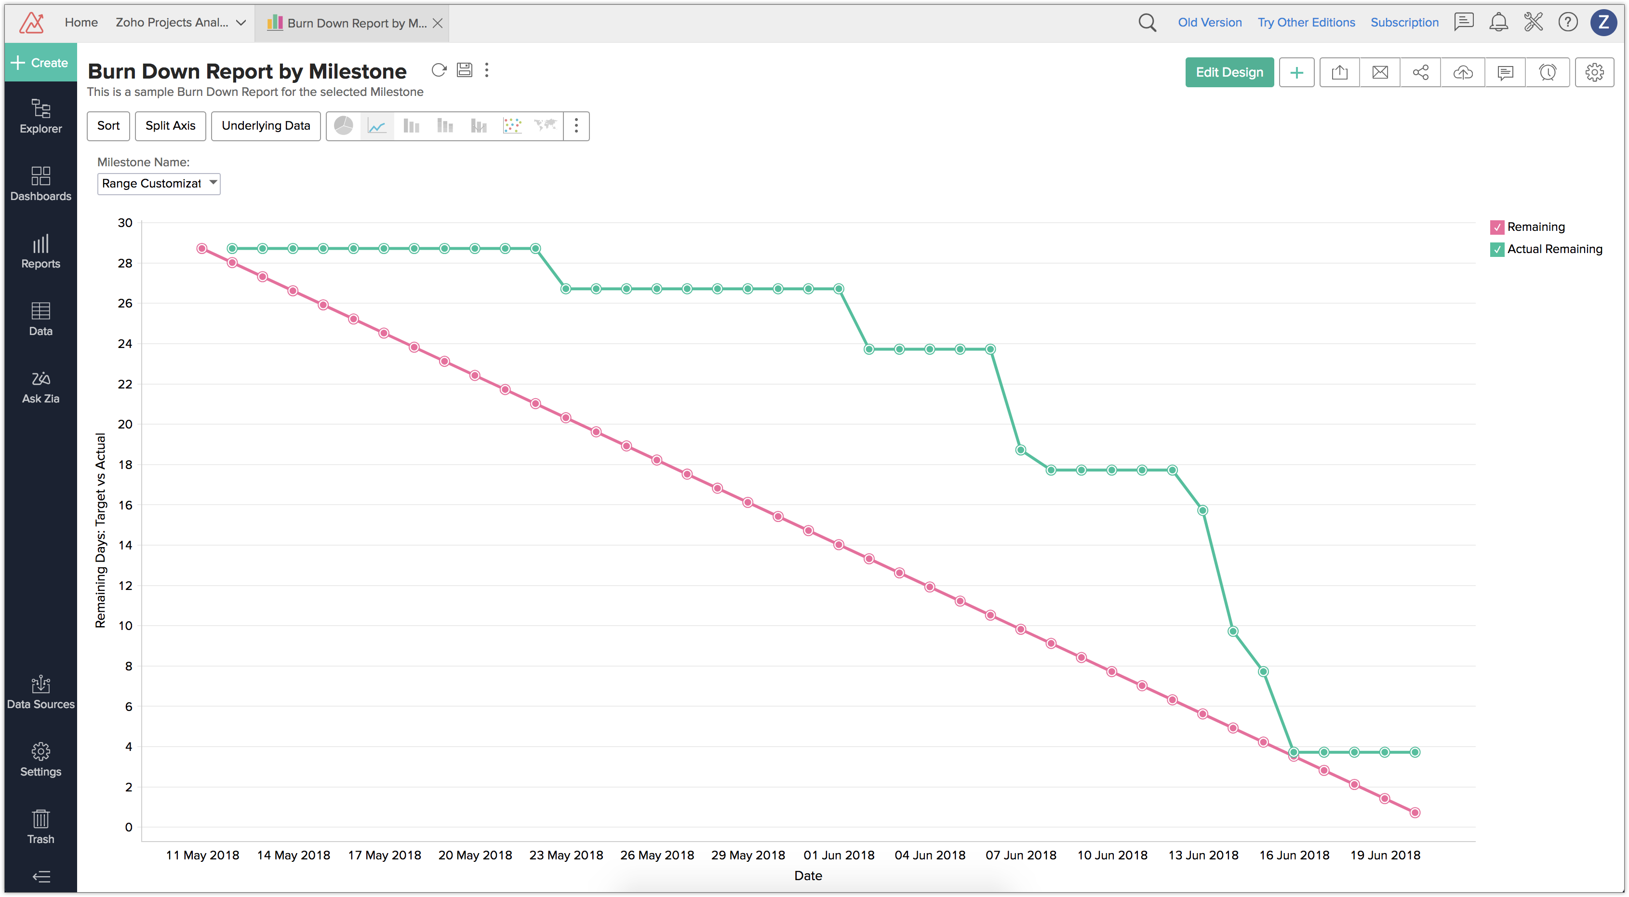Uncheck the Remaining legend checkbox
The width and height of the screenshot is (1629, 897).
tap(1497, 227)
